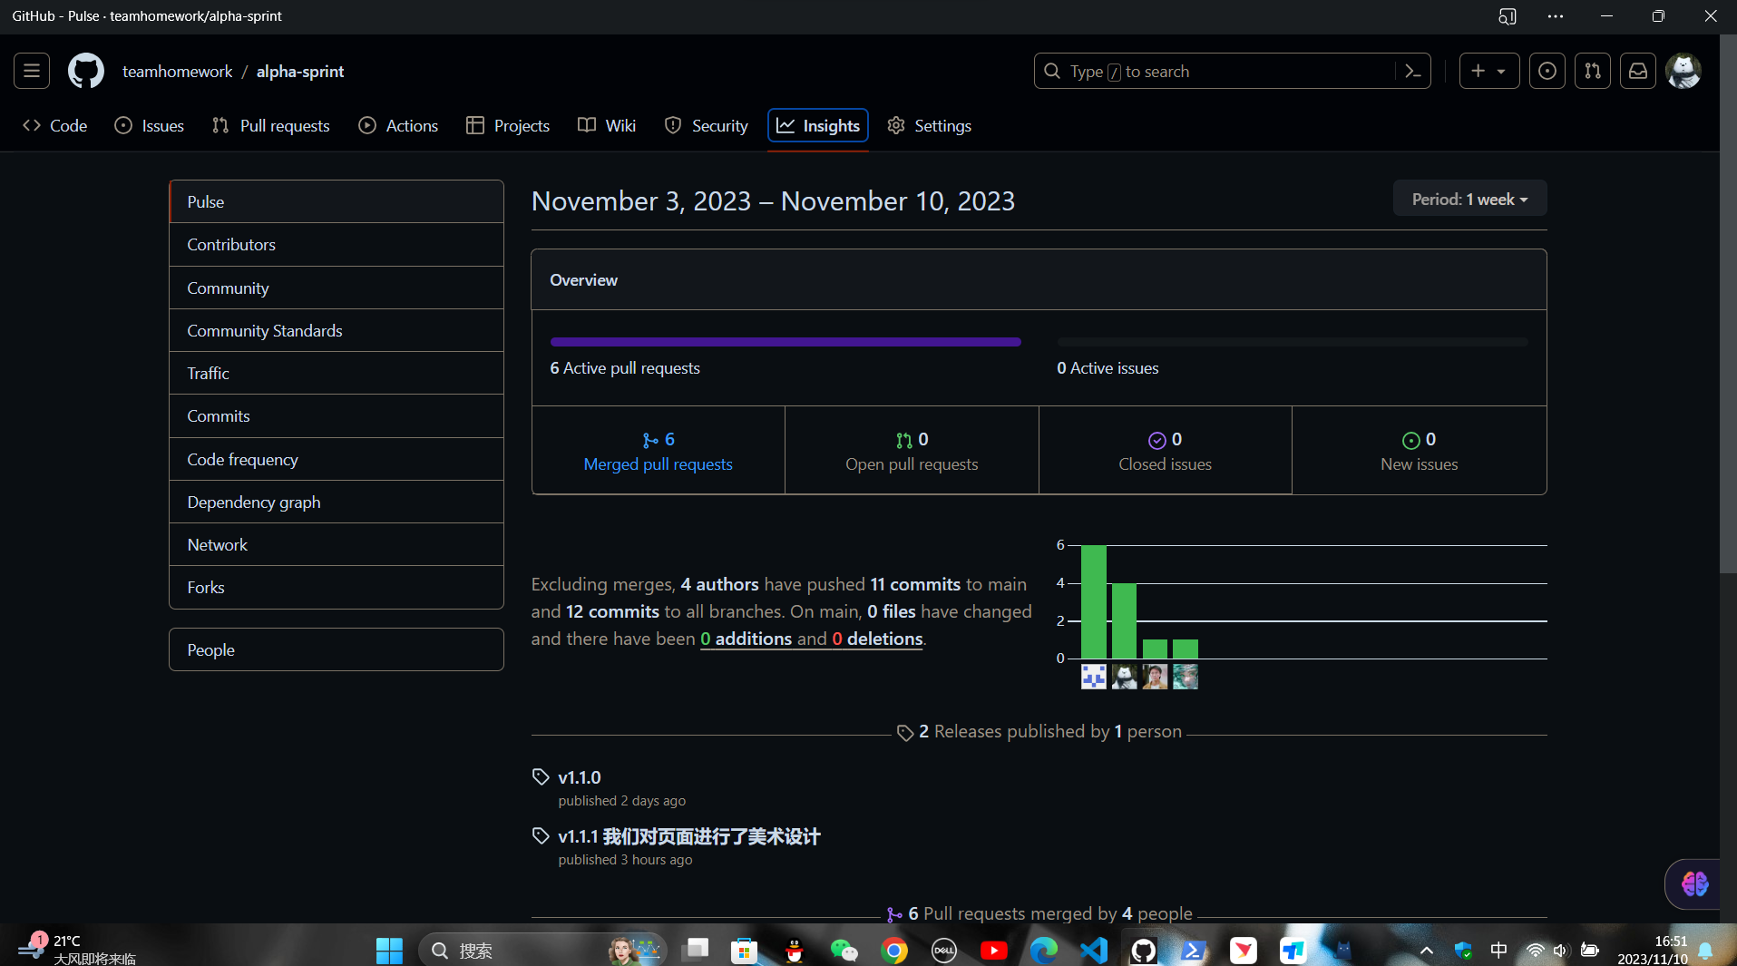Open the notifications inbox icon
The image size is (1737, 966).
pyautogui.click(x=1638, y=71)
